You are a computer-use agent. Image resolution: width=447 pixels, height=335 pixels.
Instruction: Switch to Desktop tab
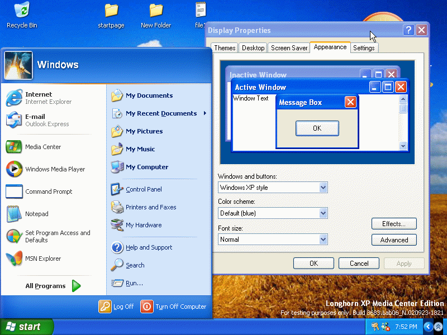point(253,48)
